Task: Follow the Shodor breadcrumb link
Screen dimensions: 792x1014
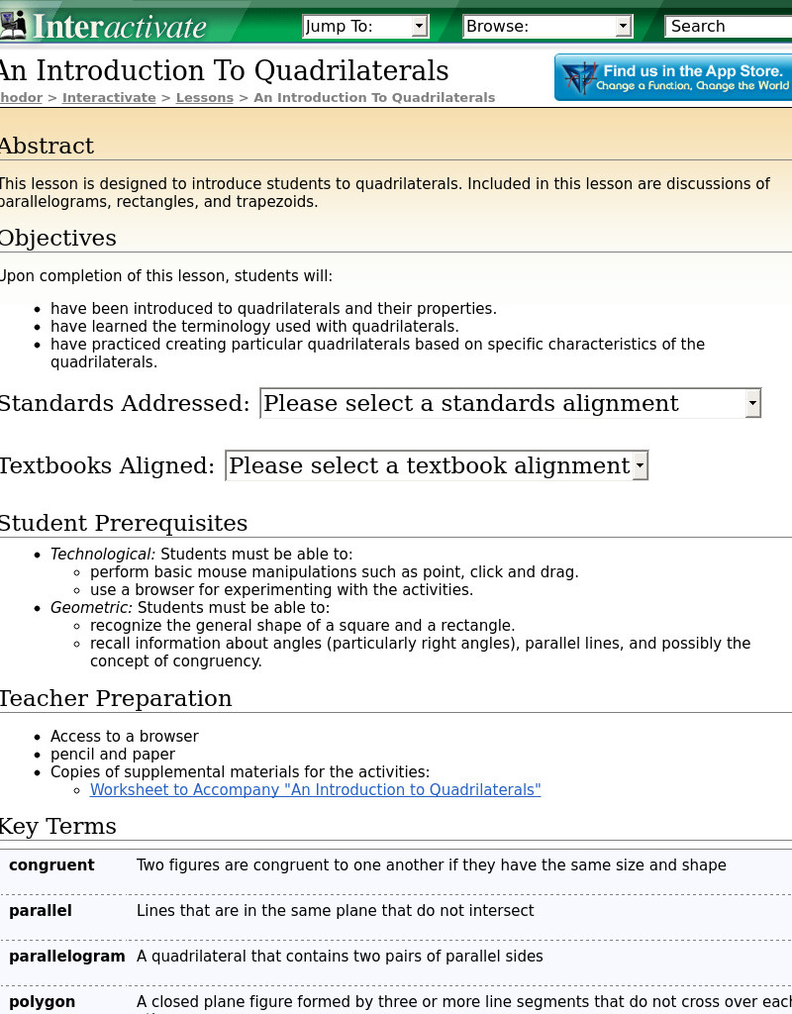Action: pyautogui.click(x=21, y=98)
